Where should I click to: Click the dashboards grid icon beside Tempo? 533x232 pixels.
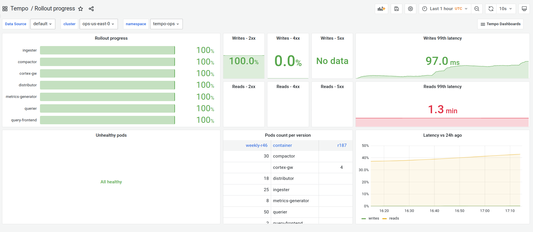5,9
